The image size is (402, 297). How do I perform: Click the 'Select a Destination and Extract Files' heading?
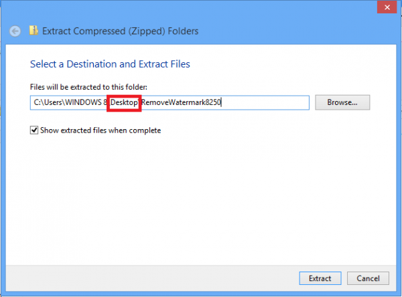[110, 64]
